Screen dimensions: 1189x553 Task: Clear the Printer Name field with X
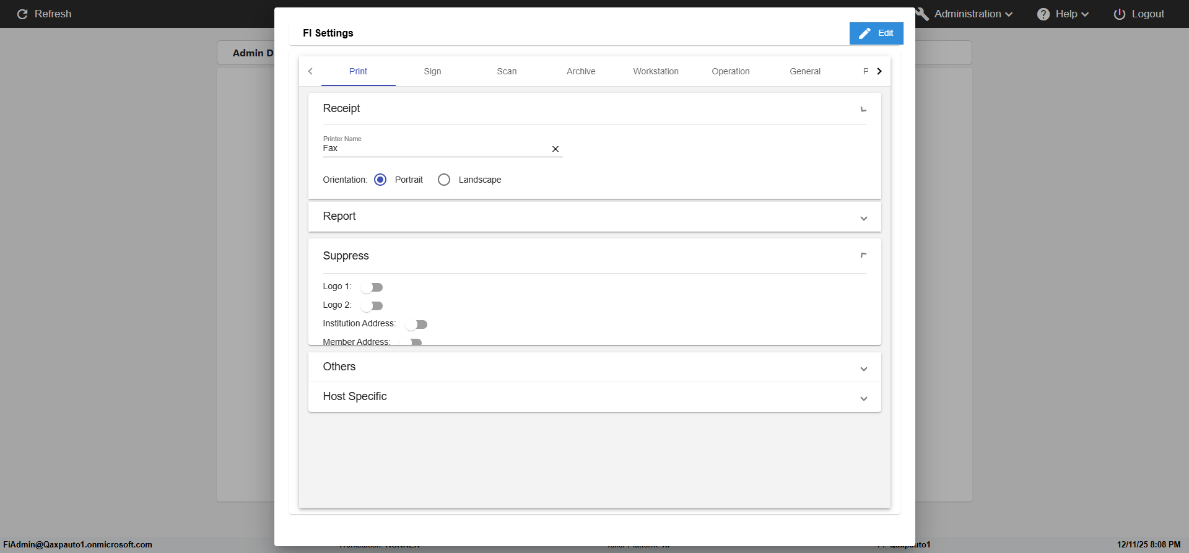pos(555,149)
